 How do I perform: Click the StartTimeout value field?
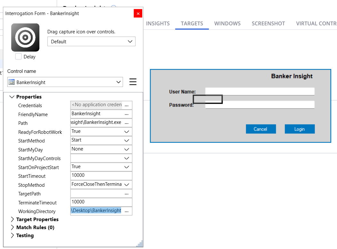click(101, 176)
